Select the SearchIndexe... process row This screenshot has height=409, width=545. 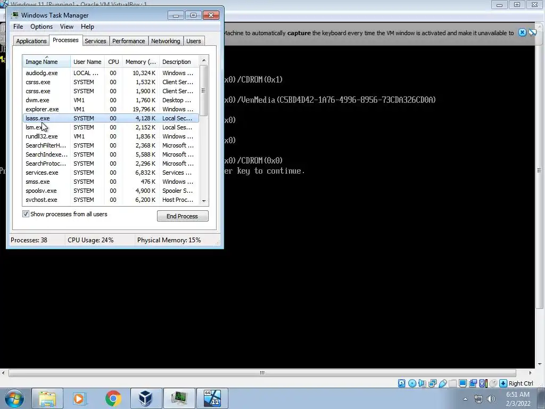click(111, 154)
